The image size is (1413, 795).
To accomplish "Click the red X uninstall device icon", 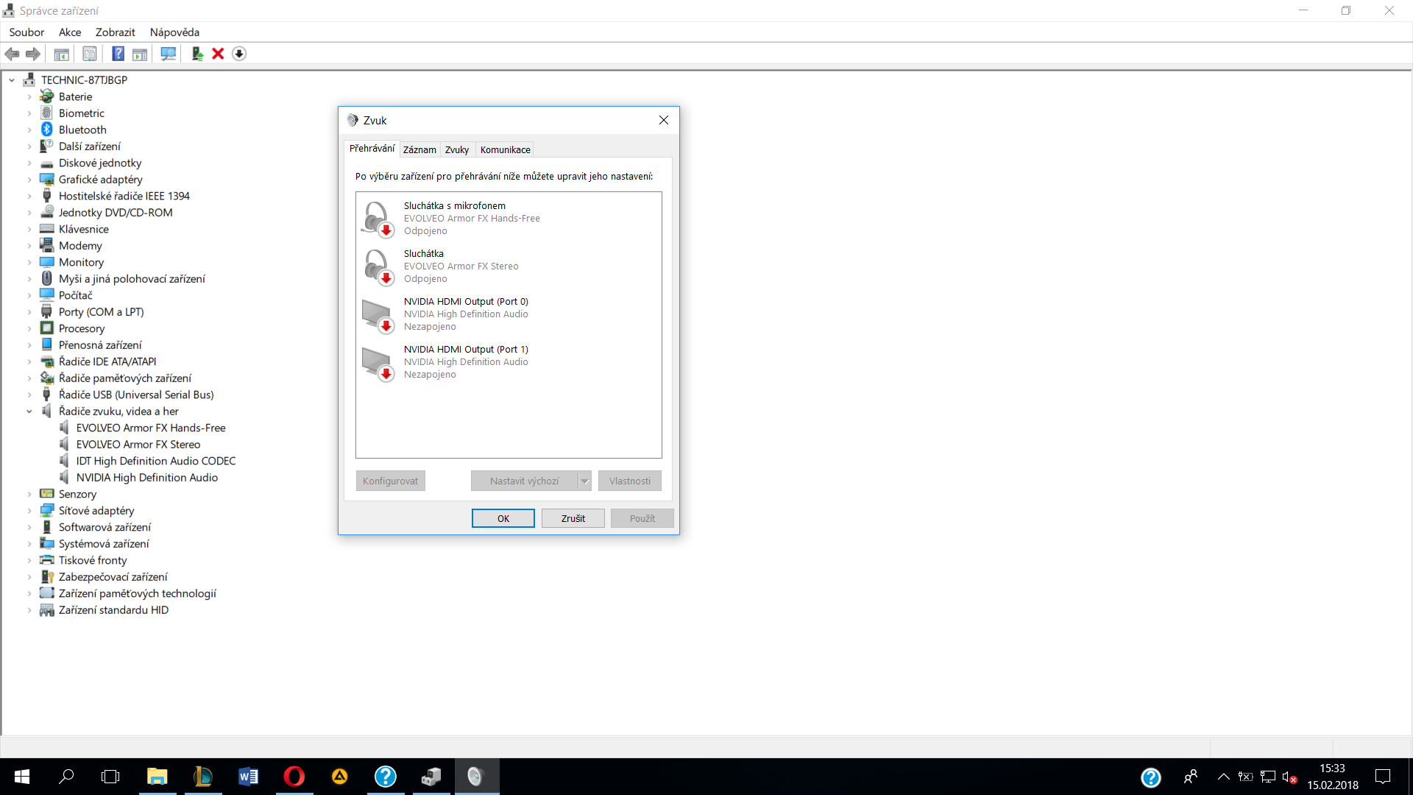I will click(218, 54).
